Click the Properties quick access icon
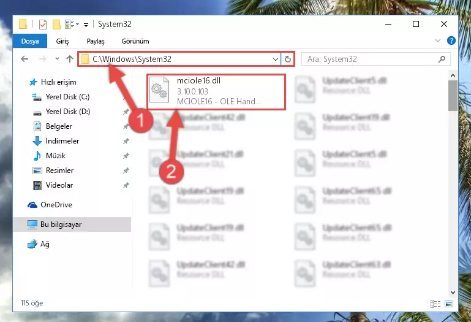Viewport: 471px width, 322px height. pos(43,25)
